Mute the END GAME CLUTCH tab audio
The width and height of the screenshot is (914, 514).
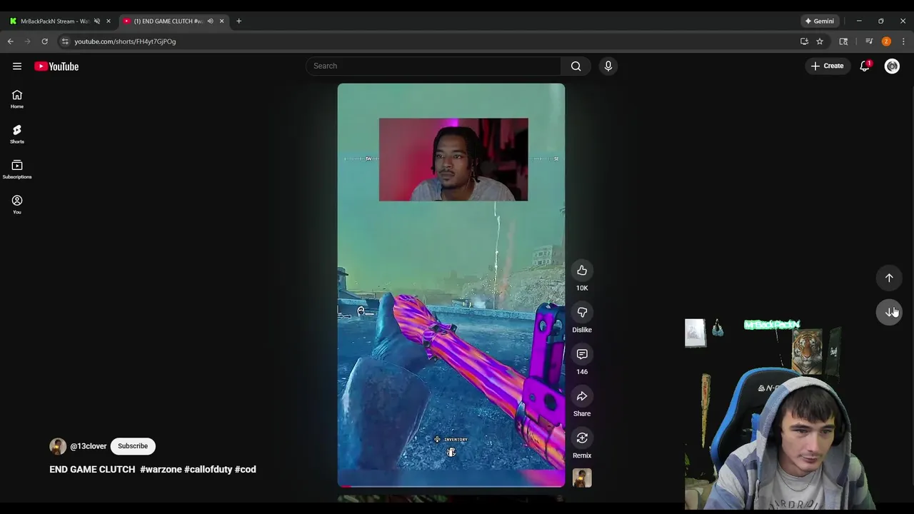point(210,21)
